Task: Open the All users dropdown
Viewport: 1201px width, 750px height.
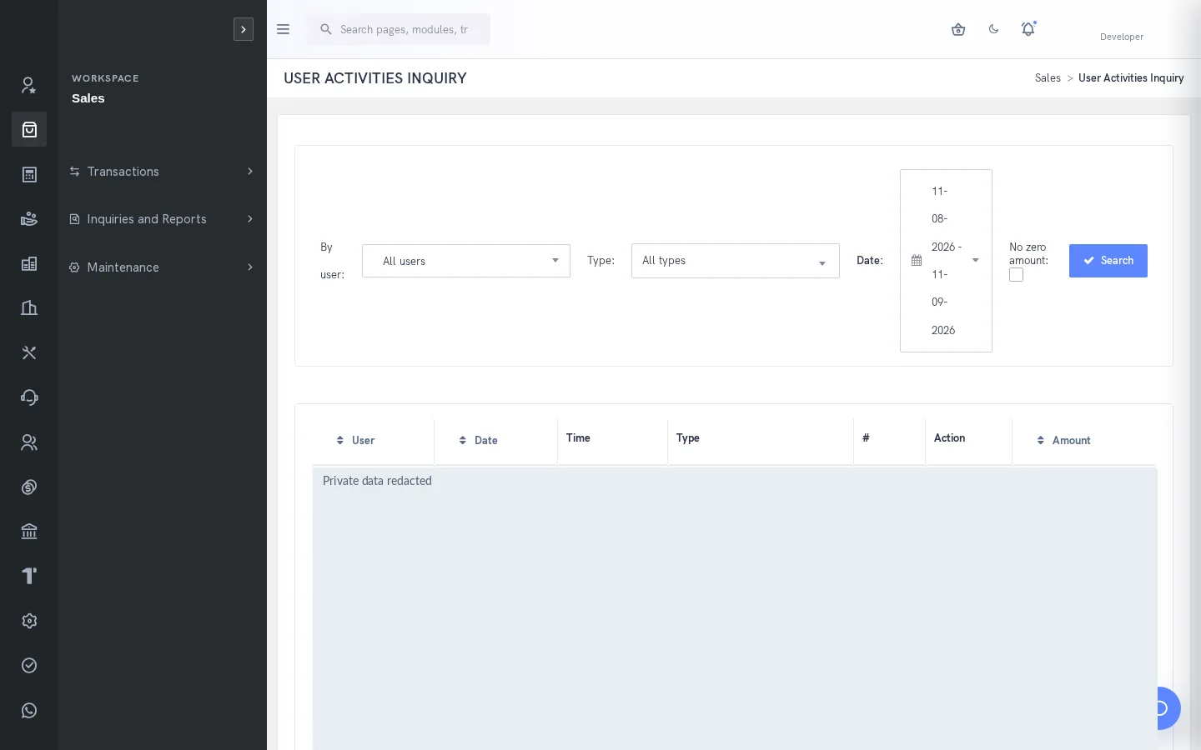Action: pyautogui.click(x=466, y=261)
